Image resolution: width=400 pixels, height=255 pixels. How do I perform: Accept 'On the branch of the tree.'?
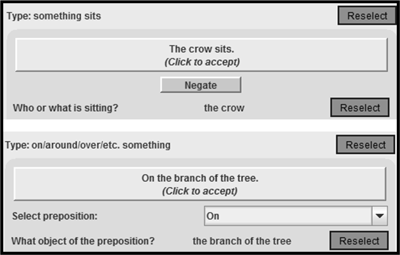pyautogui.click(x=200, y=184)
